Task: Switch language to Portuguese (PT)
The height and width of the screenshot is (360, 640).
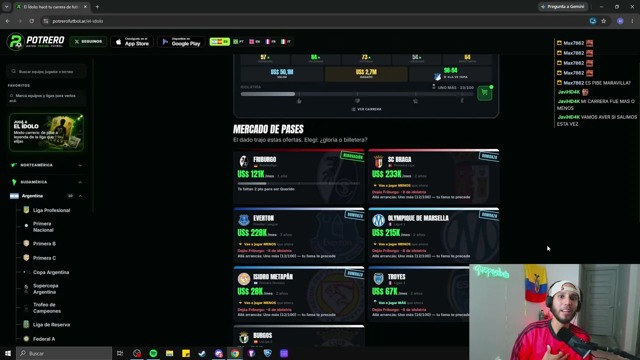Action: [238, 41]
